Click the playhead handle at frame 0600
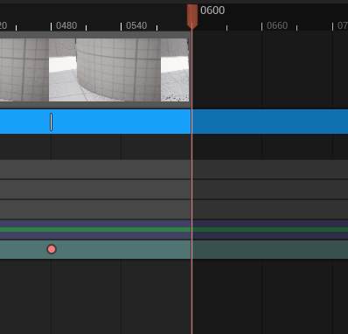The height and width of the screenshot is (334, 348). point(192,17)
